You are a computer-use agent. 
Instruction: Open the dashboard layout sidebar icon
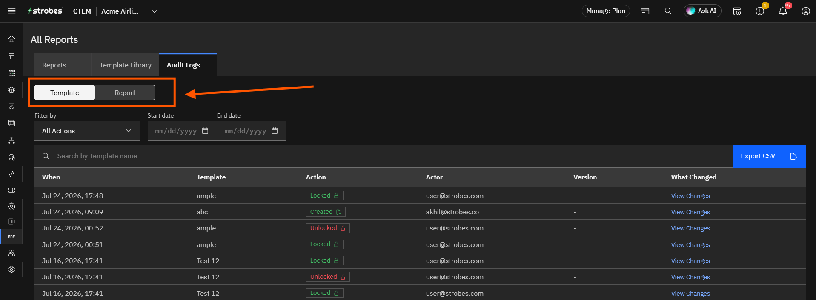[11, 56]
